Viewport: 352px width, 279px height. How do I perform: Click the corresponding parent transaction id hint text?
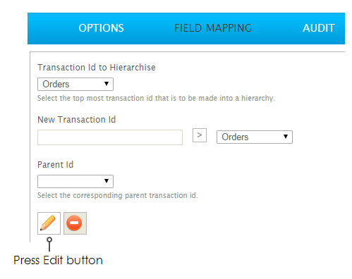point(118,195)
